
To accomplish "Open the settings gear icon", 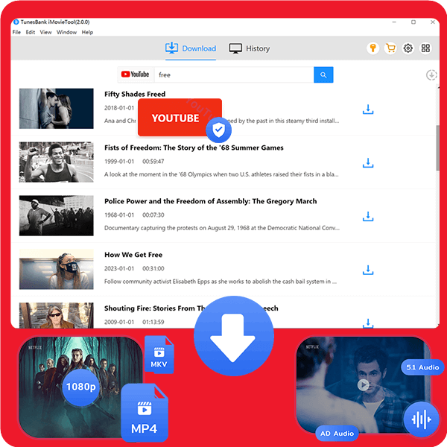I will click(x=408, y=48).
